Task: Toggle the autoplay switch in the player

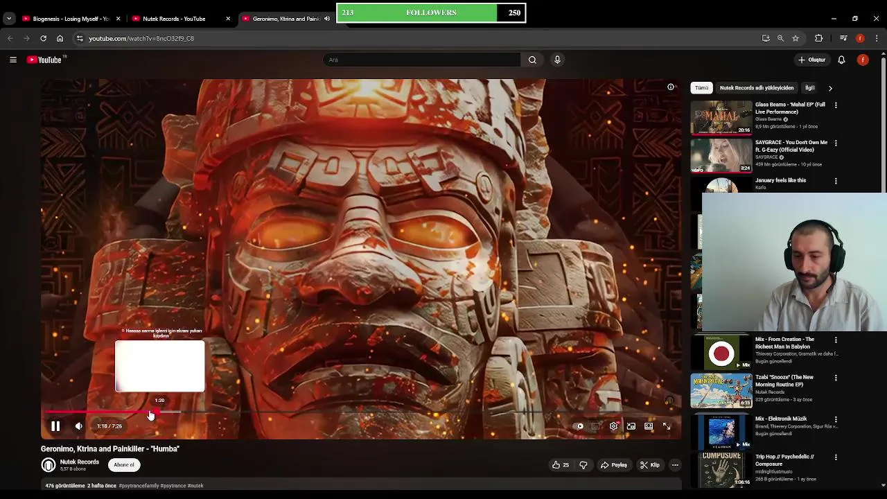Action: click(x=580, y=426)
